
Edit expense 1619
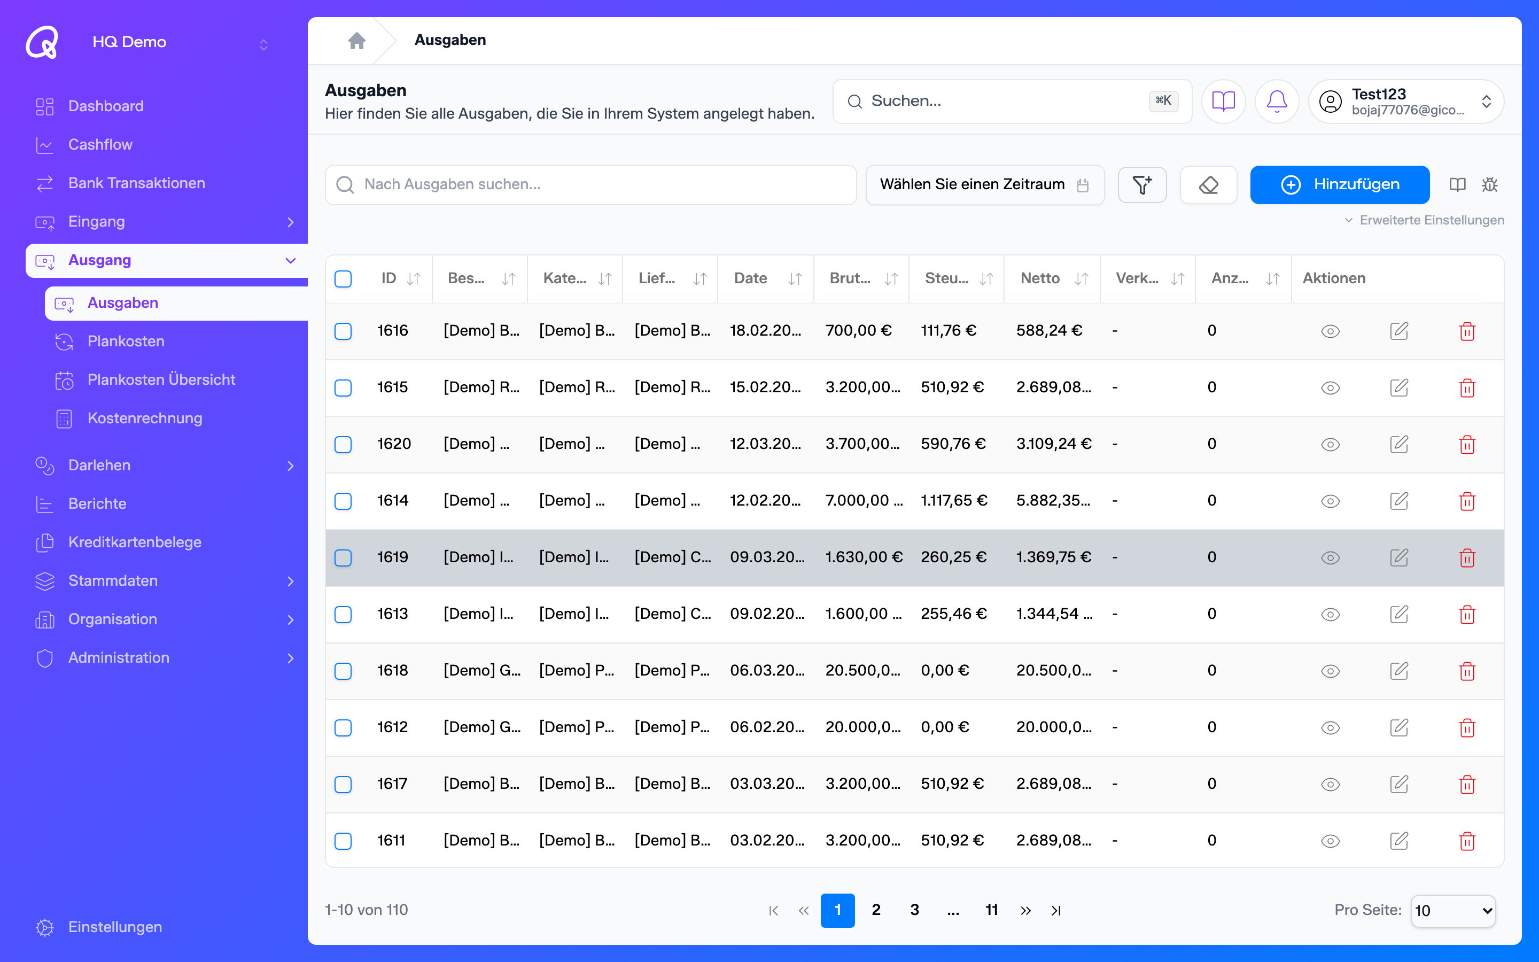point(1399,557)
